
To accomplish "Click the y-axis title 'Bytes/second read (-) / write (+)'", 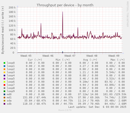I will (3, 30).
